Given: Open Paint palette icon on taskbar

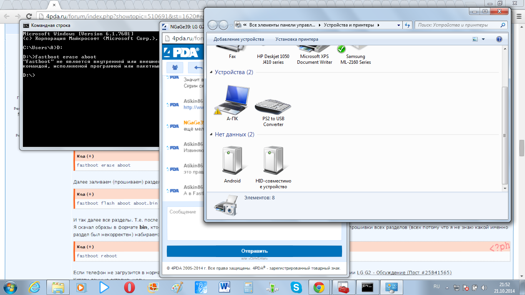Looking at the screenshot, I should pyautogui.click(x=176, y=287).
